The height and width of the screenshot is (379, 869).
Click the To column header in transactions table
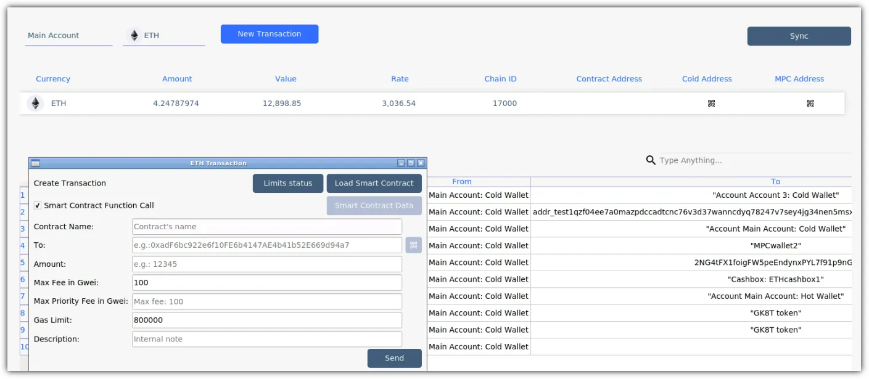pos(775,182)
